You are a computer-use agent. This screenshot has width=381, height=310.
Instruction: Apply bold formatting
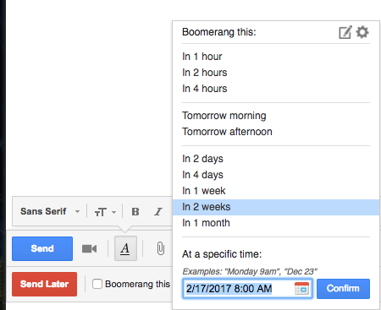pos(135,211)
